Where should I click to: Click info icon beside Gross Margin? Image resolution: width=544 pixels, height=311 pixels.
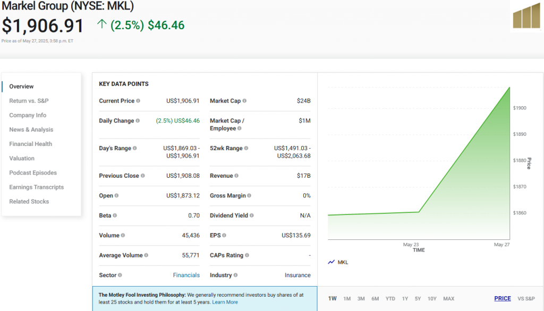(249, 195)
